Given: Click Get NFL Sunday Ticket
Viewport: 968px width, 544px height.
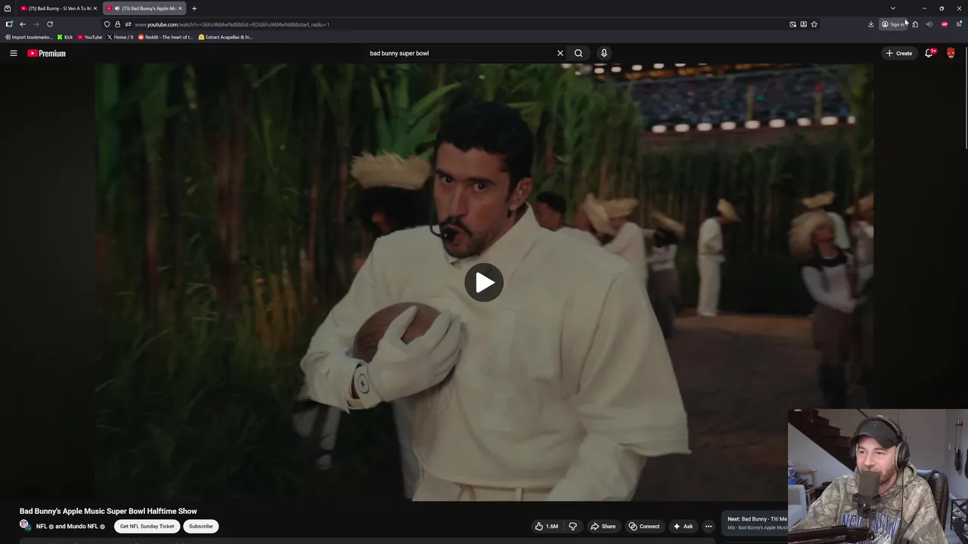Looking at the screenshot, I should coord(147,526).
